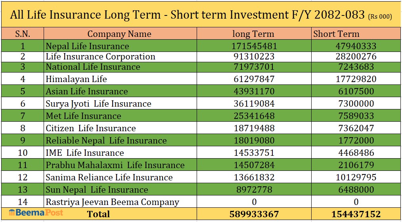Click the total long term value 589933367
The height and width of the screenshot is (222, 402).
click(254, 214)
